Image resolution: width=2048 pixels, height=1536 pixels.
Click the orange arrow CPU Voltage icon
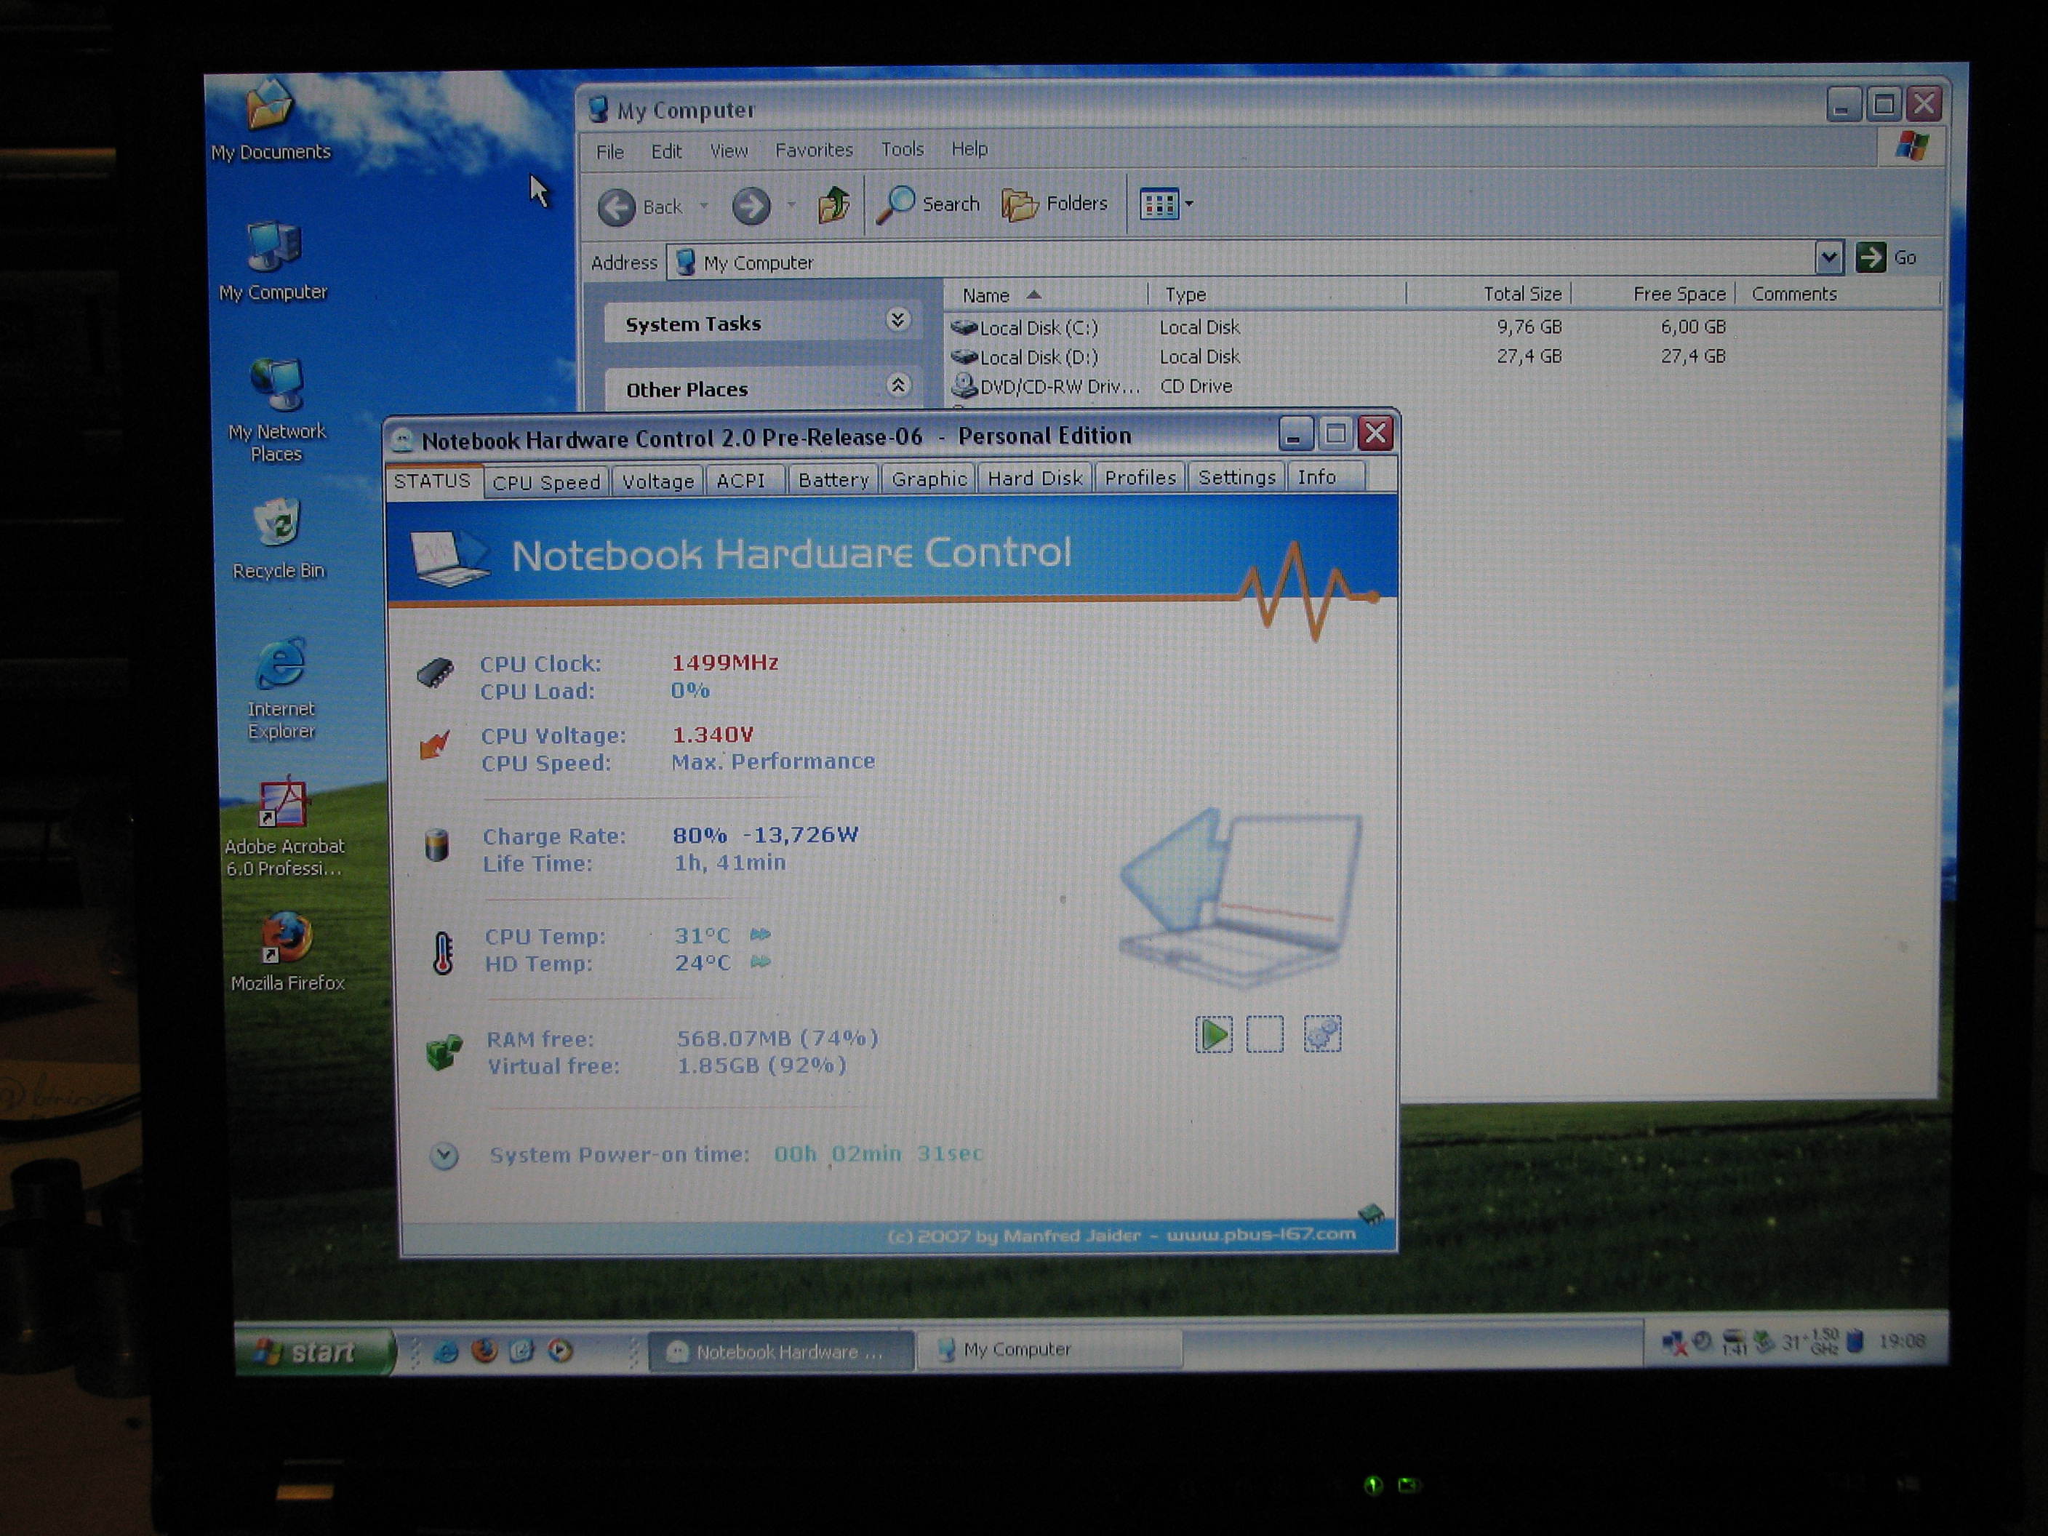[434, 745]
